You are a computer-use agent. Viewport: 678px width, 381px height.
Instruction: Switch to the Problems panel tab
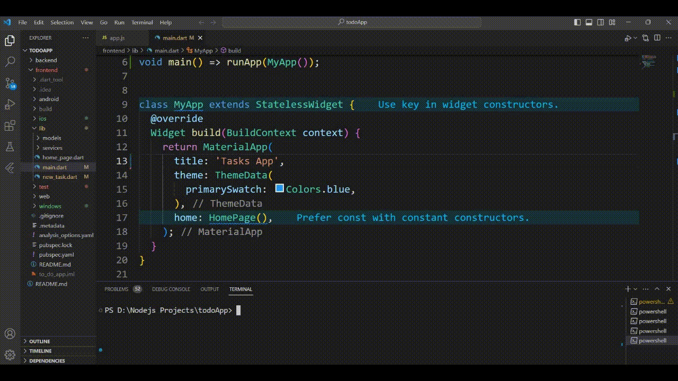[x=117, y=289]
